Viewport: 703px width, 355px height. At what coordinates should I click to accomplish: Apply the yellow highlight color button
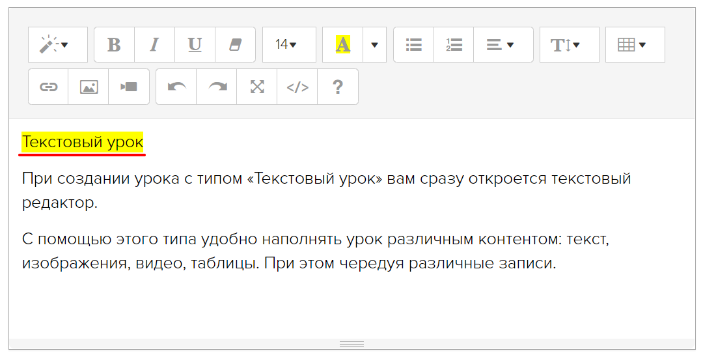click(342, 45)
